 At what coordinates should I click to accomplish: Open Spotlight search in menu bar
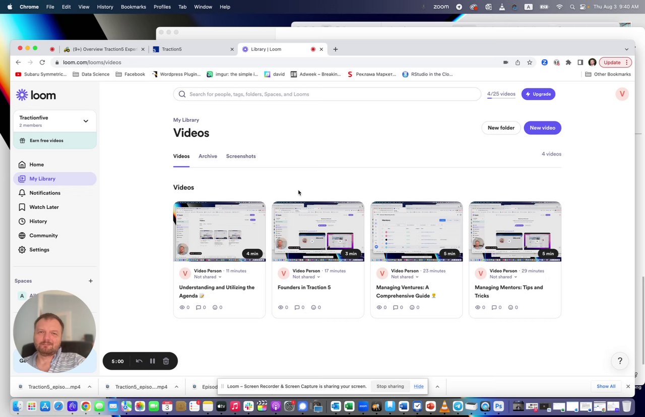[572, 7]
